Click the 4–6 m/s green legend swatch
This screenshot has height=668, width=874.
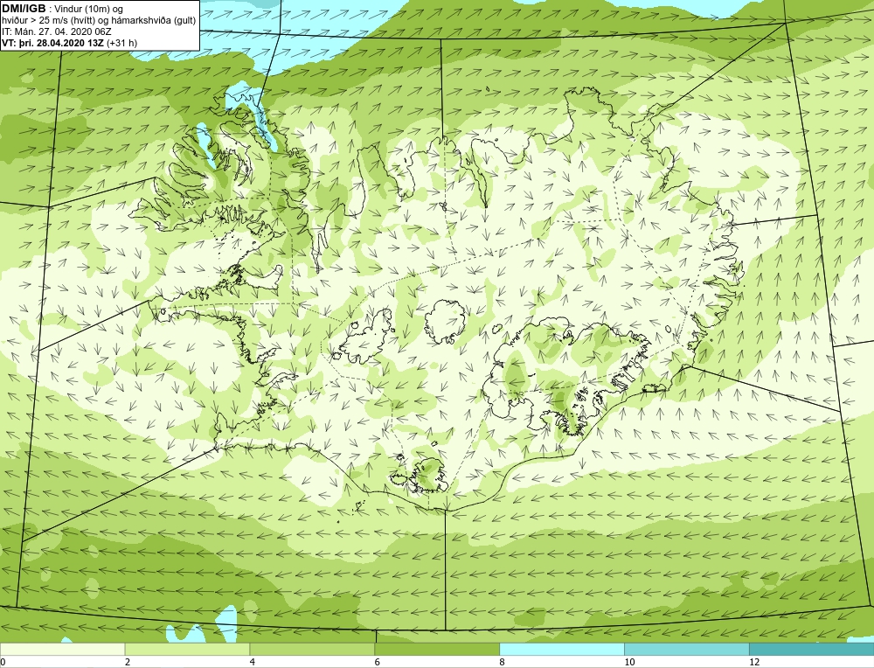click(312, 649)
